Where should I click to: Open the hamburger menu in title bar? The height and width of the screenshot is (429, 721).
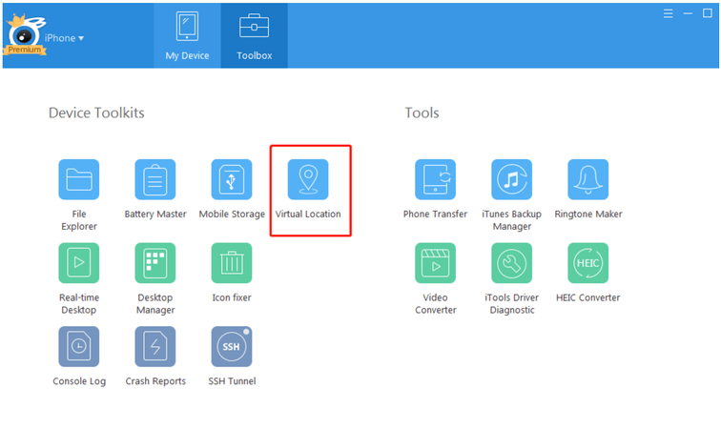[x=668, y=14]
